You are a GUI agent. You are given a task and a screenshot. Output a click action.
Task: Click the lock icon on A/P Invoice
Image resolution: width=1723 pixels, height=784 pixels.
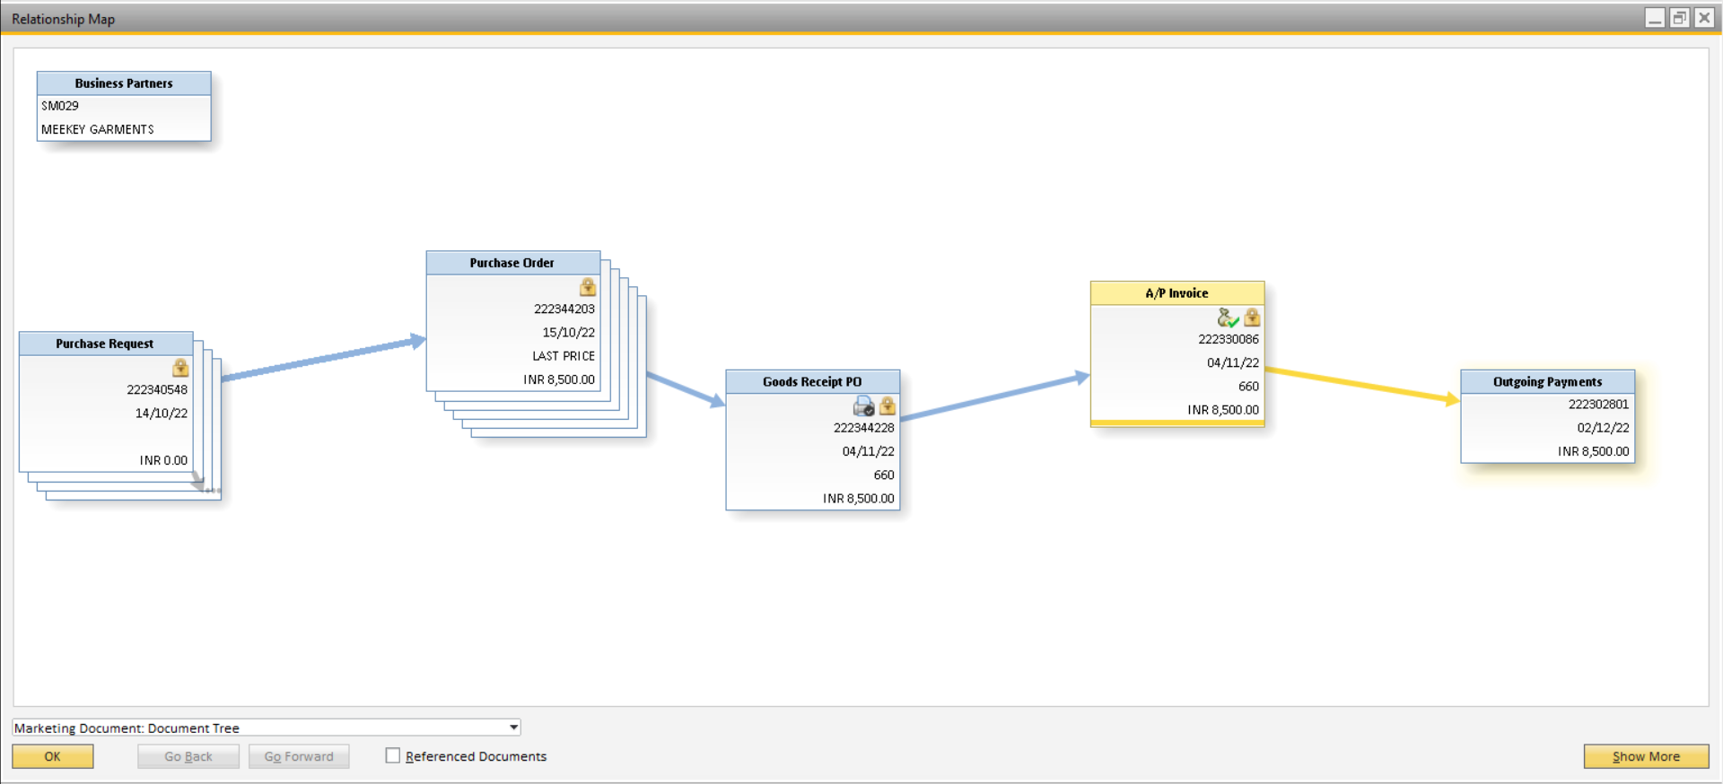(x=1252, y=318)
